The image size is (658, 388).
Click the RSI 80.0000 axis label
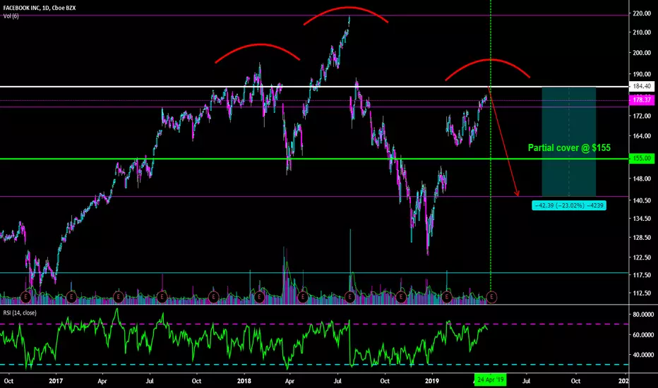(643, 315)
